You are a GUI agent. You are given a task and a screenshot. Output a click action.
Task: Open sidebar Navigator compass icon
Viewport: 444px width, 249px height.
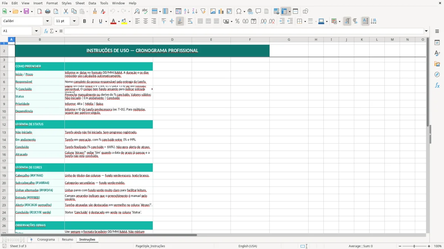(437, 75)
